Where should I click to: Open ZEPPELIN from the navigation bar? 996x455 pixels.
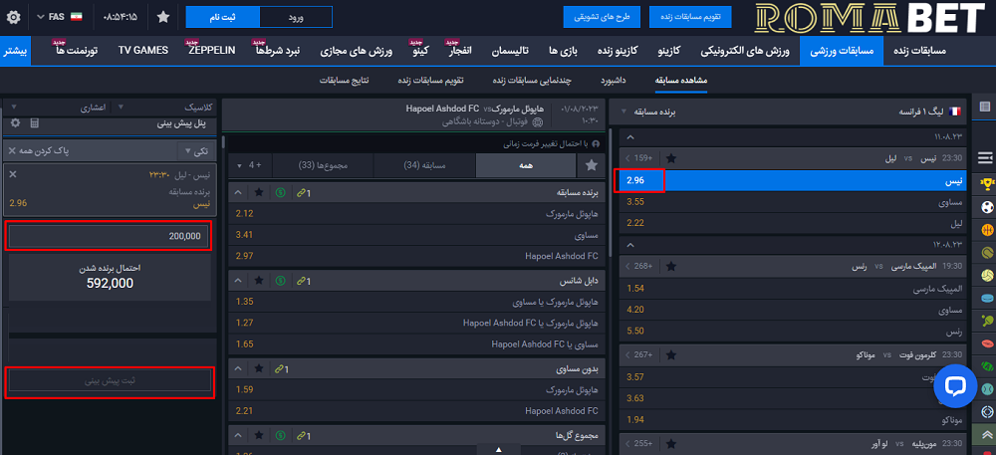click(x=212, y=50)
